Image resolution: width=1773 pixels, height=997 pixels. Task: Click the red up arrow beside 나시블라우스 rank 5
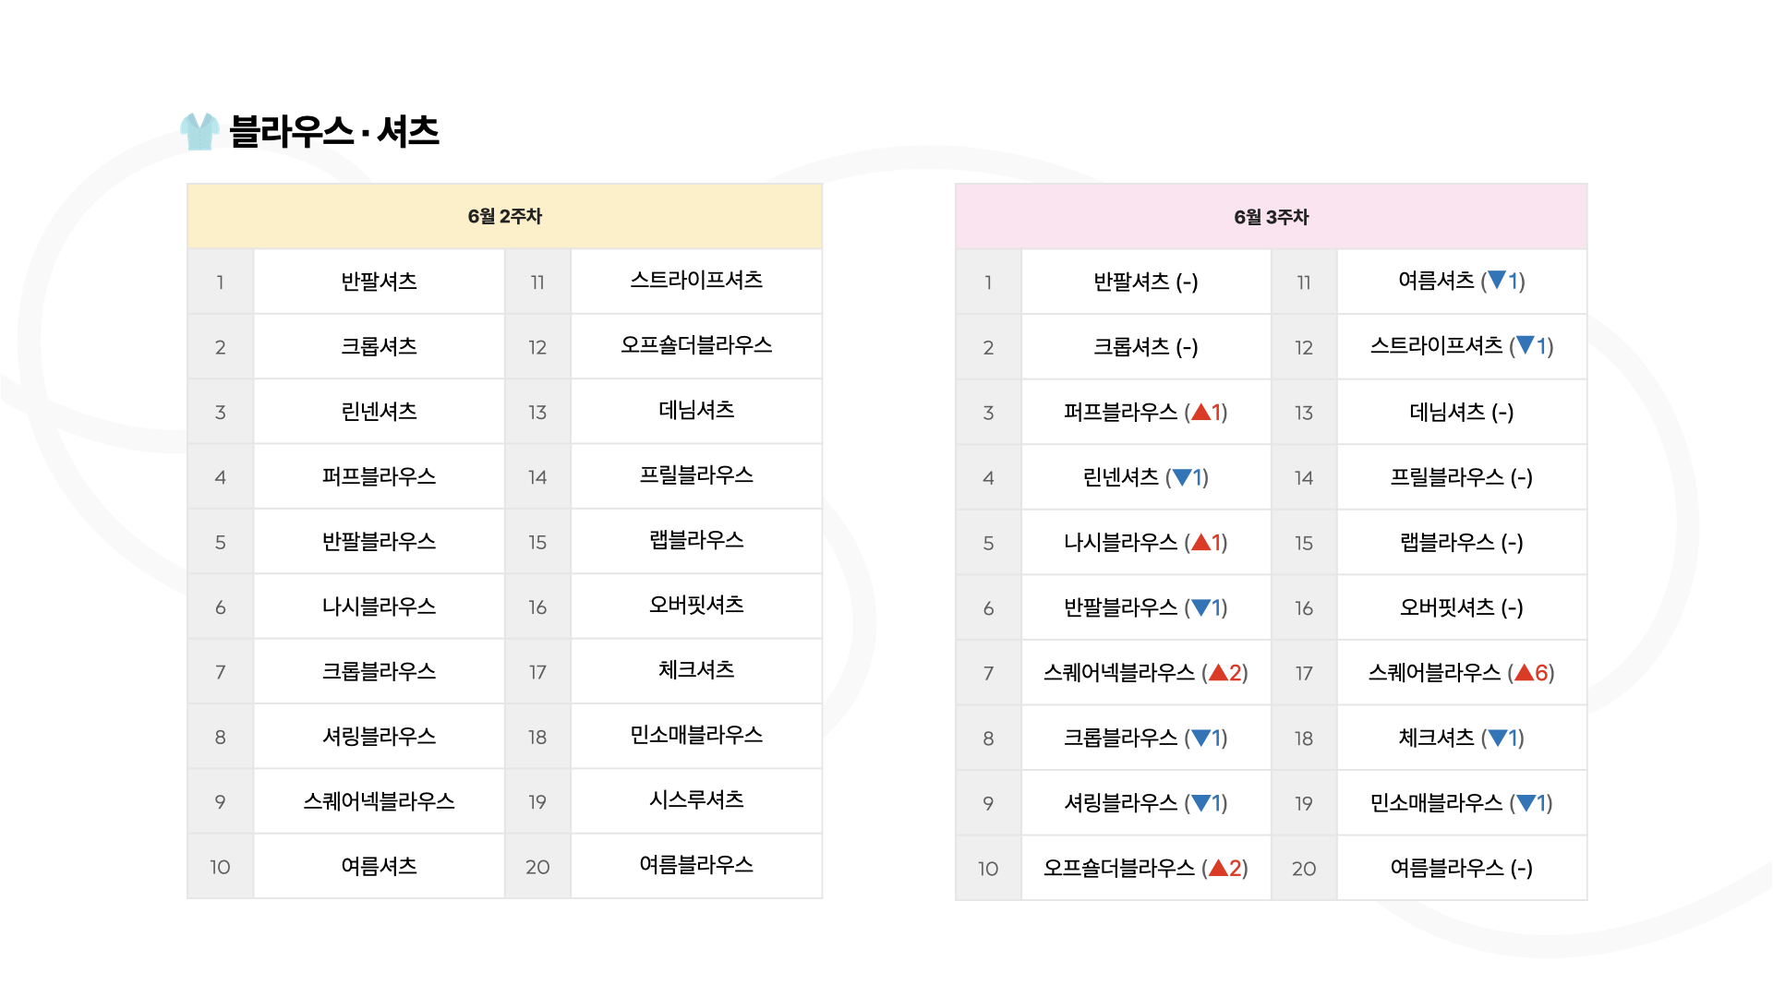(x=1200, y=542)
